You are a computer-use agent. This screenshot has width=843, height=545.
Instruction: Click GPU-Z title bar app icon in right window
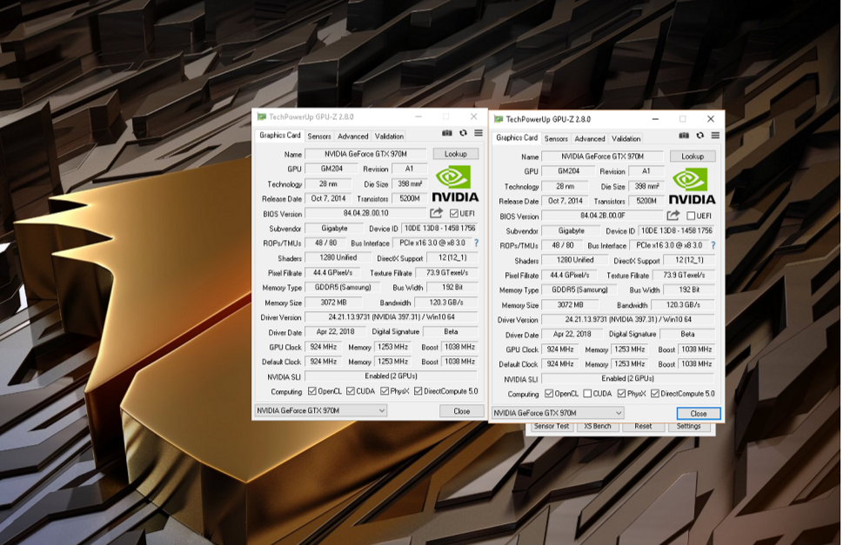click(498, 119)
